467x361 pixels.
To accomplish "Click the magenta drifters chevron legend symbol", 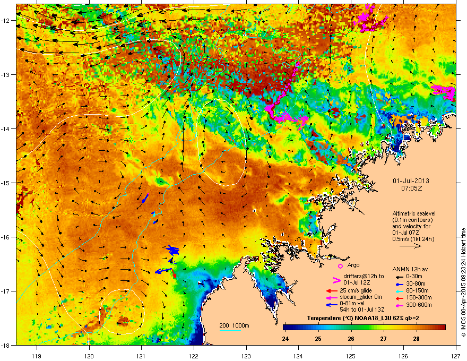I will (336, 280).
